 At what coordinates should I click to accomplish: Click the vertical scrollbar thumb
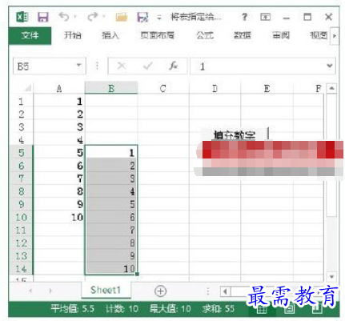tap(331, 154)
